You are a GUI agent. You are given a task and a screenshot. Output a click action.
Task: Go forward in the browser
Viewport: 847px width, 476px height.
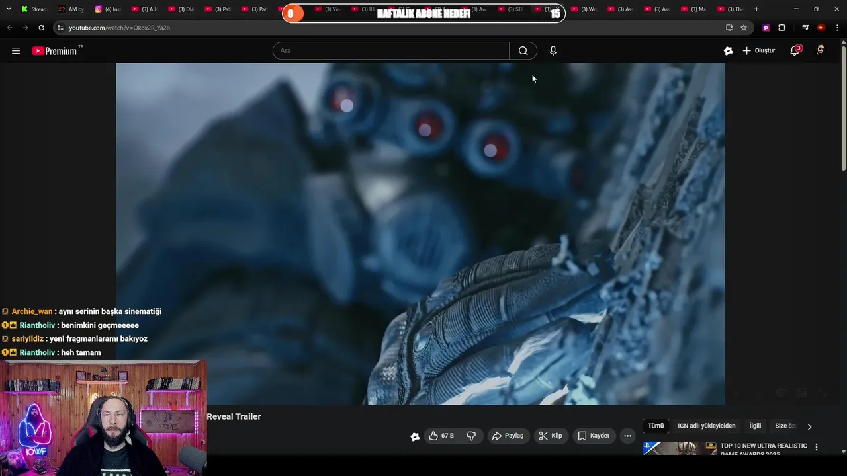(25, 28)
